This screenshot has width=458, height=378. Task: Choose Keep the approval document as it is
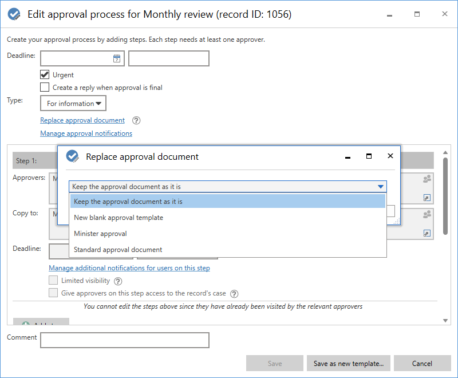click(x=228, y=202)
